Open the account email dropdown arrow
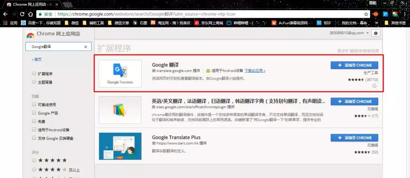Viewport: 410px width, 178px height. 367,33
